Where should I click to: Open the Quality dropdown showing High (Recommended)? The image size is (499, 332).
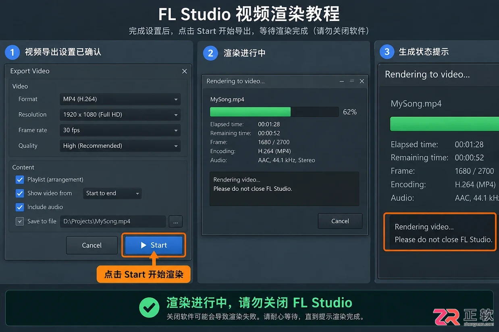(120, 146)
